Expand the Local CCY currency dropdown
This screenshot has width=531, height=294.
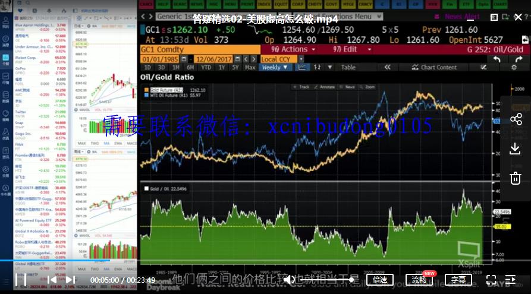[301, 59]
